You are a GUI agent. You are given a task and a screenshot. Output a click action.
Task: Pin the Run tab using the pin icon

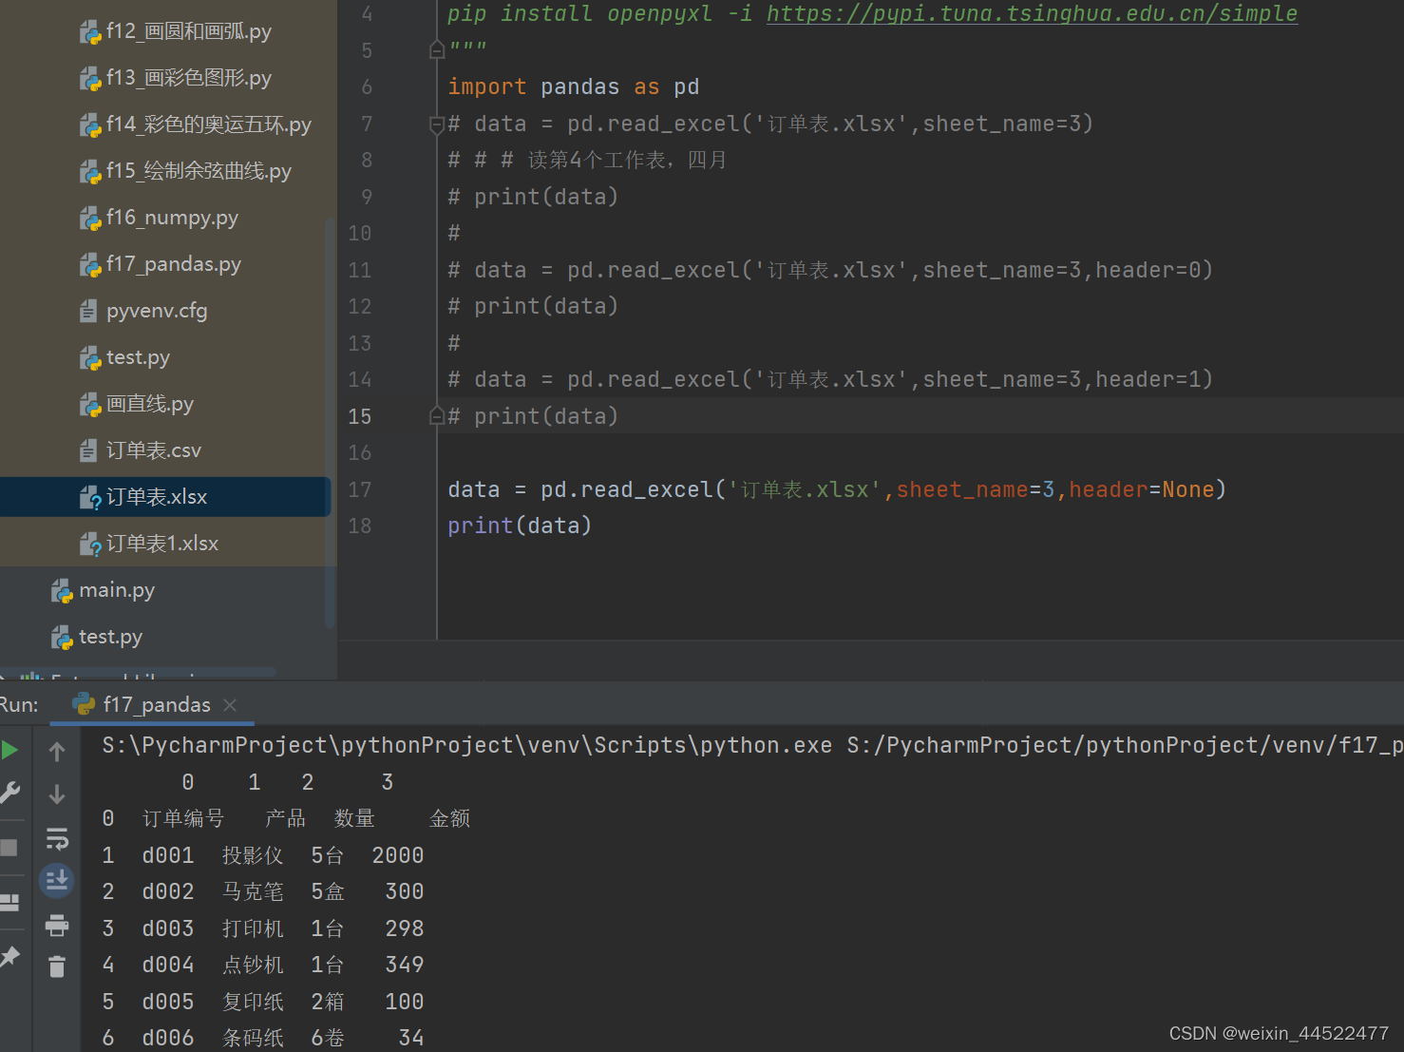[9, 957]
